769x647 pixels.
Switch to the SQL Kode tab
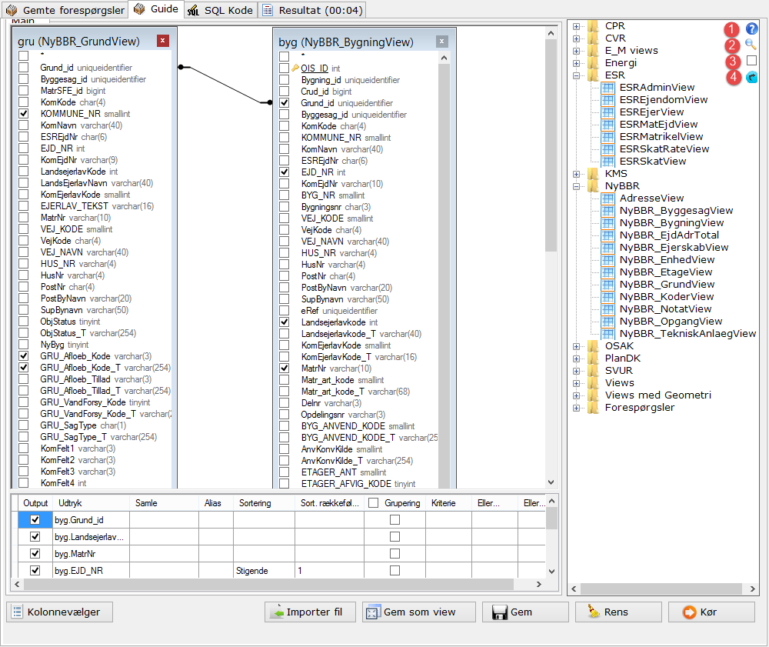(219, 10)
